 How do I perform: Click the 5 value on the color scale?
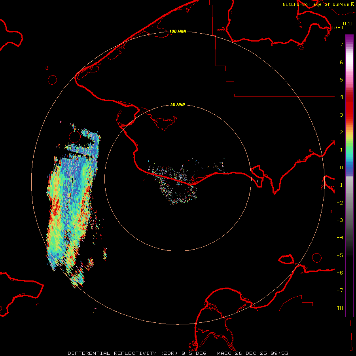pyautogui.click(x=341, y=80)
